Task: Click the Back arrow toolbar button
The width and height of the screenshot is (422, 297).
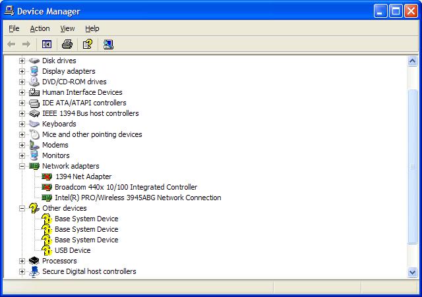Action: coord(11,44)
